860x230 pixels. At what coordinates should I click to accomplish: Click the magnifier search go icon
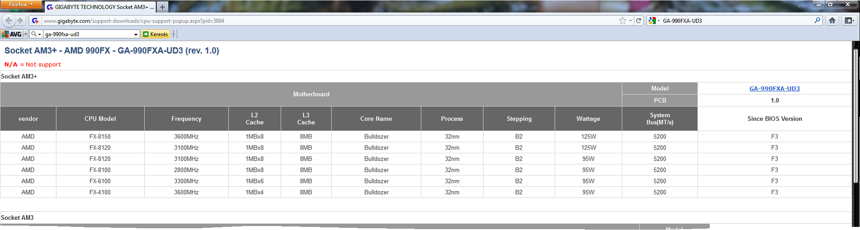817,20
